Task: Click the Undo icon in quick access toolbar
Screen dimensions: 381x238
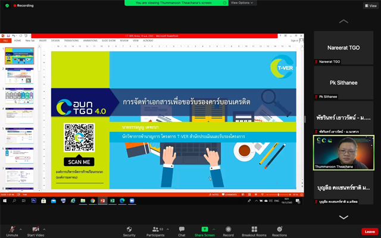Action: coord(13,36)
